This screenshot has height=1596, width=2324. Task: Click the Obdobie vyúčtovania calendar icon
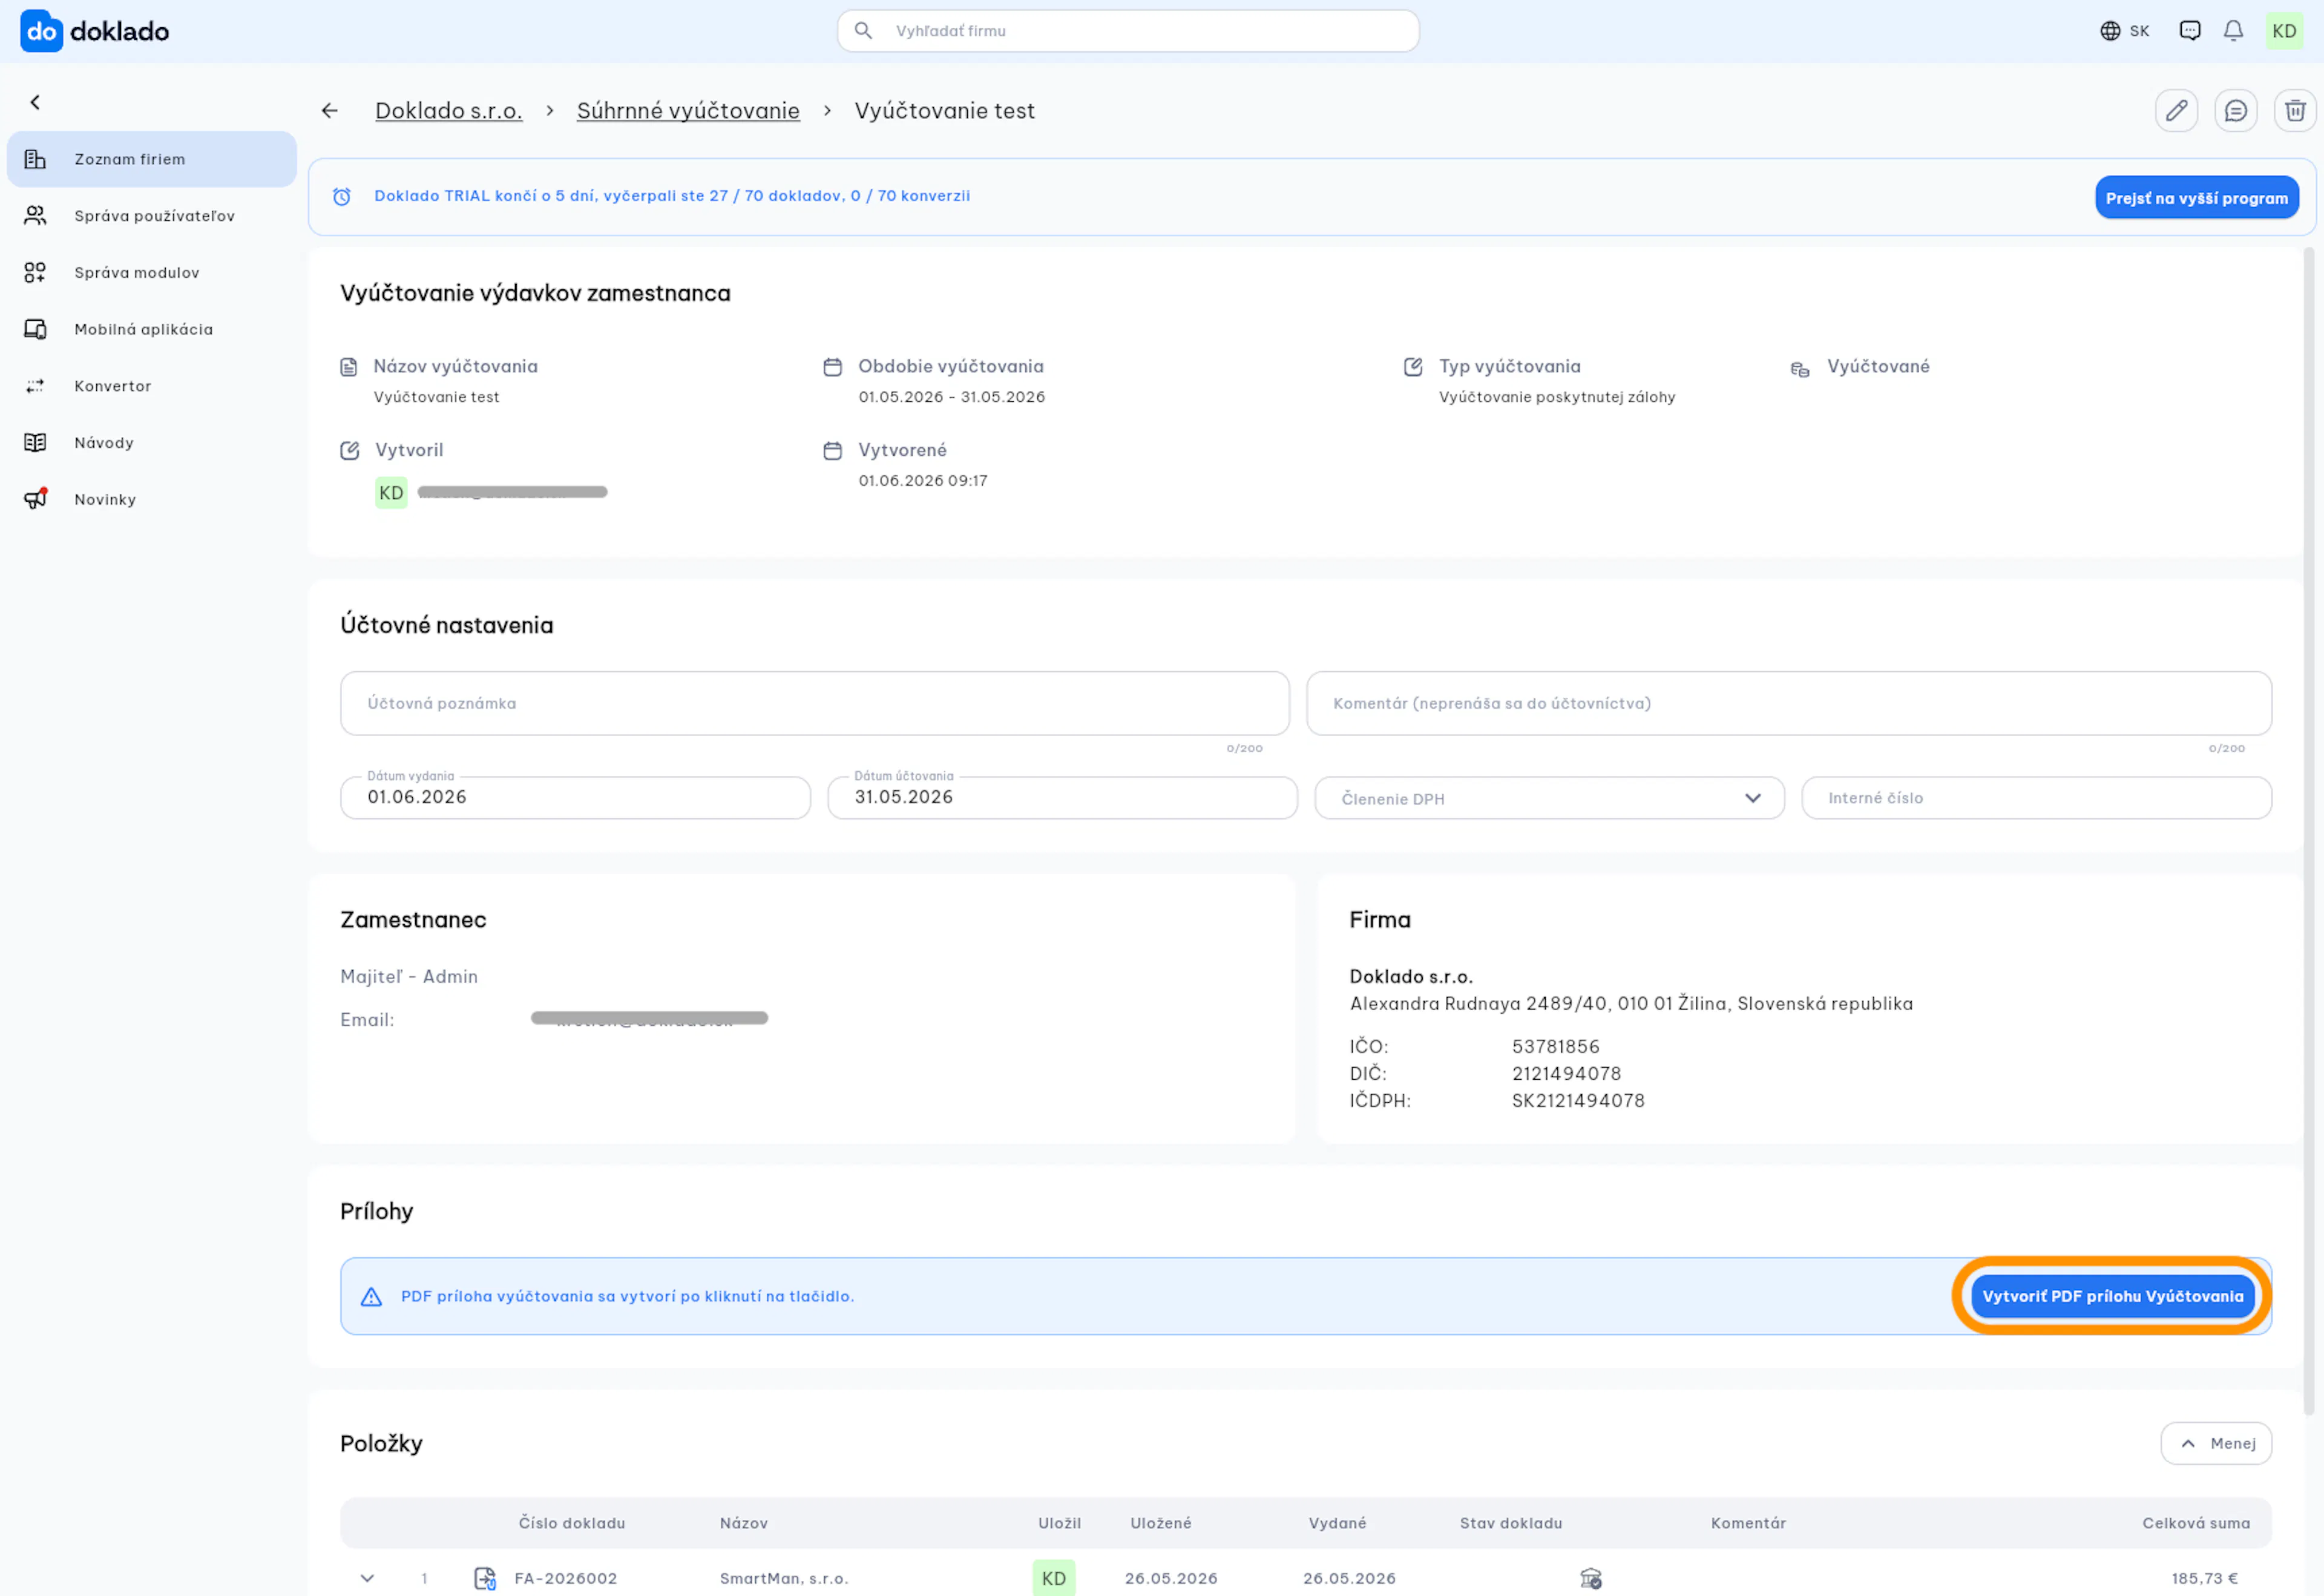tap(833, 367)
